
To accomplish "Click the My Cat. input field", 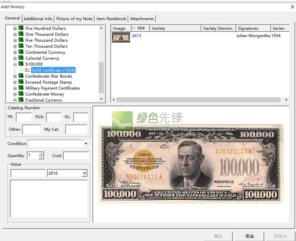I will coord(76,129).
